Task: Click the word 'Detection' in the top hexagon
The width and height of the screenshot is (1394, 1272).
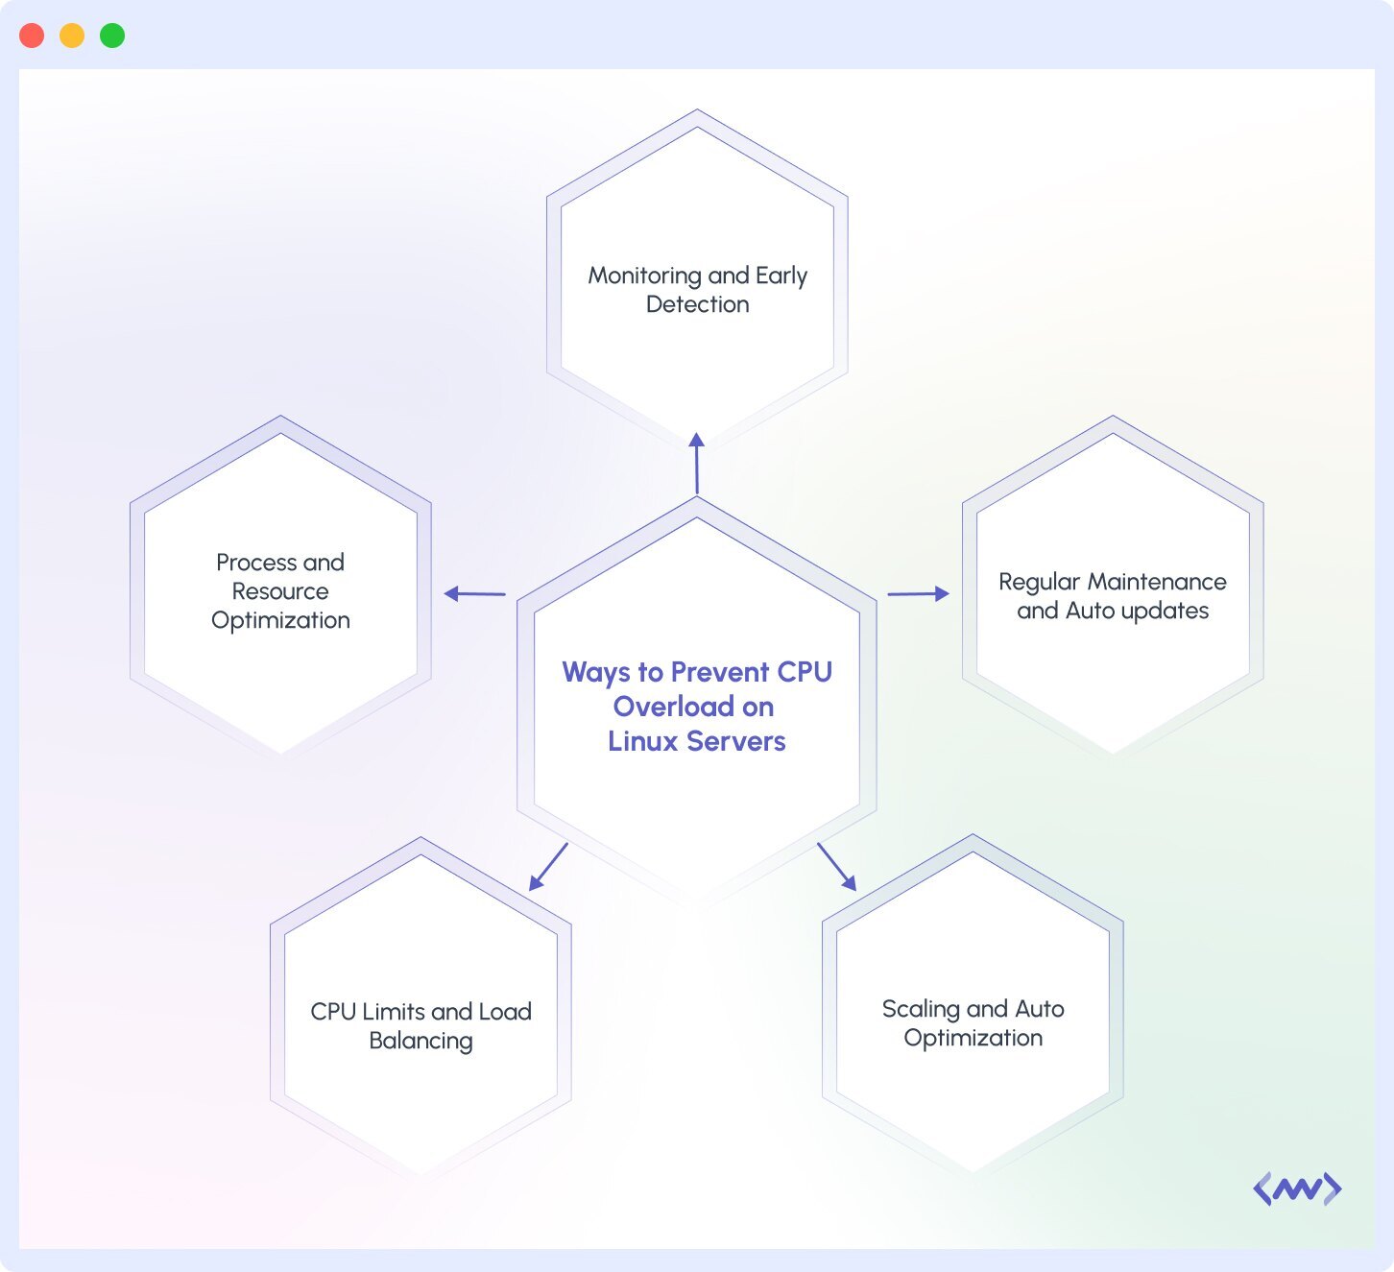Action: point(697,304)
